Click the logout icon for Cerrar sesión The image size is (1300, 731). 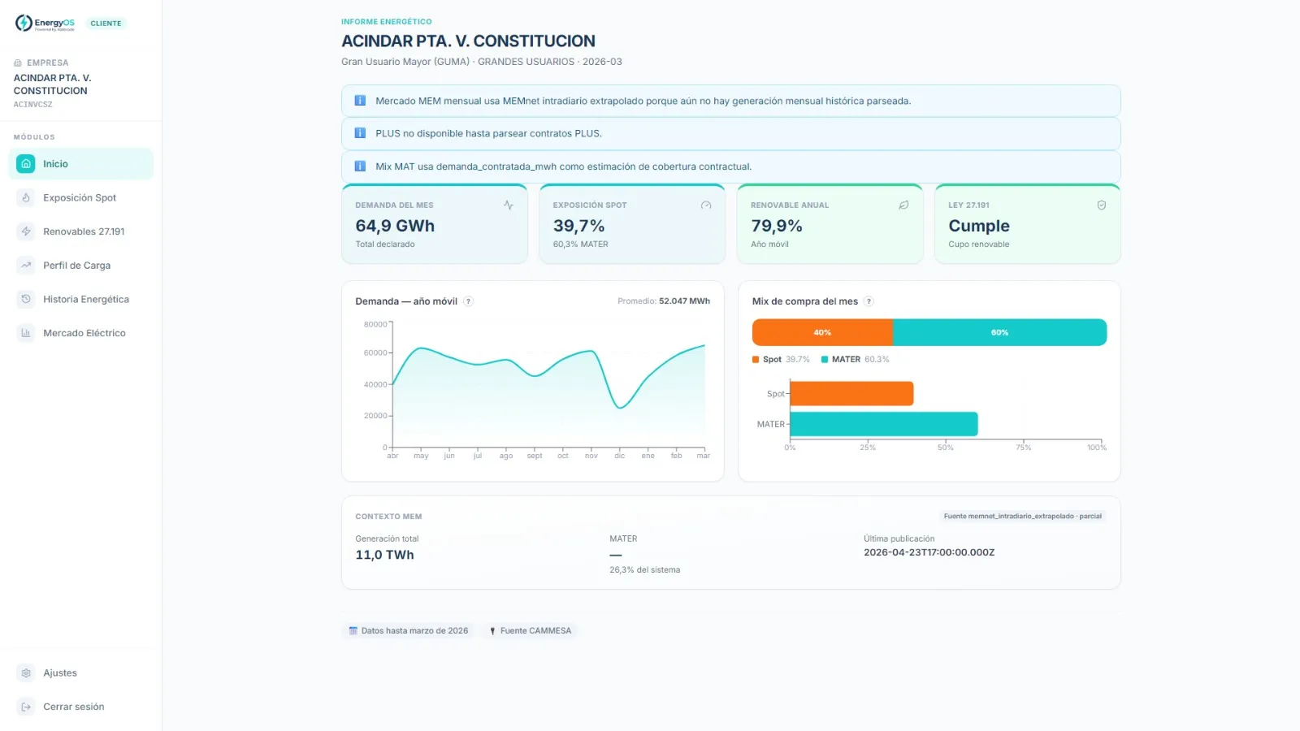[x=26, y=707]
